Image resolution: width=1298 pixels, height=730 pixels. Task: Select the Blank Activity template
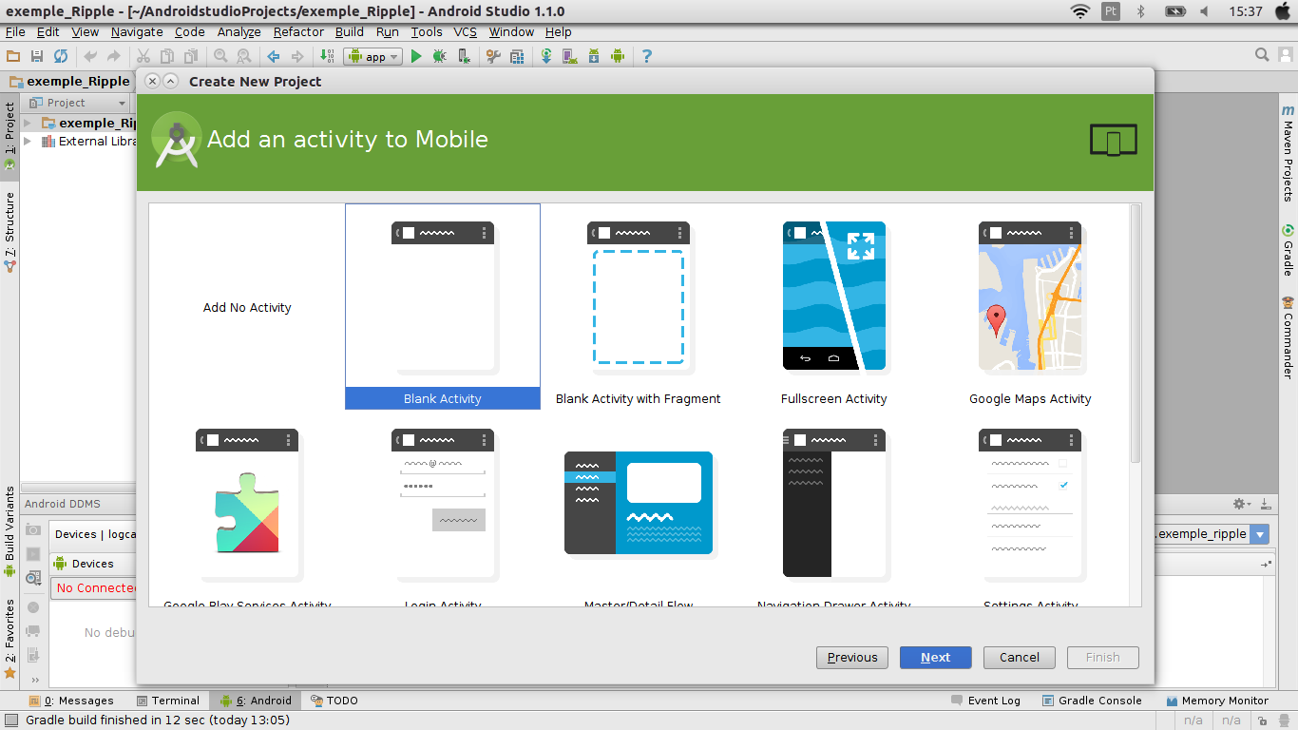pos(443,306)
